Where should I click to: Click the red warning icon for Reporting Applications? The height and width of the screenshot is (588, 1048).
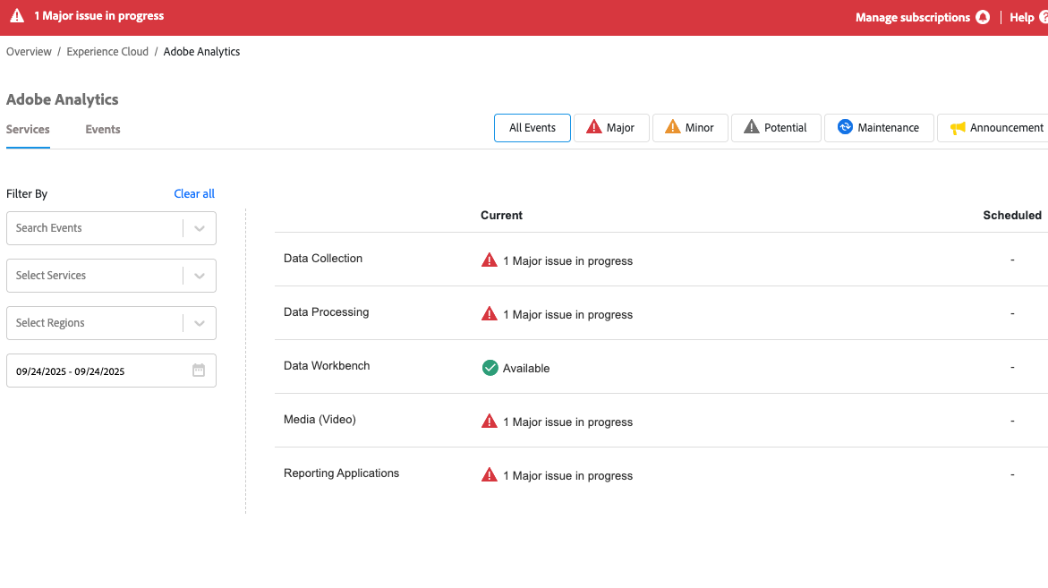490,475
